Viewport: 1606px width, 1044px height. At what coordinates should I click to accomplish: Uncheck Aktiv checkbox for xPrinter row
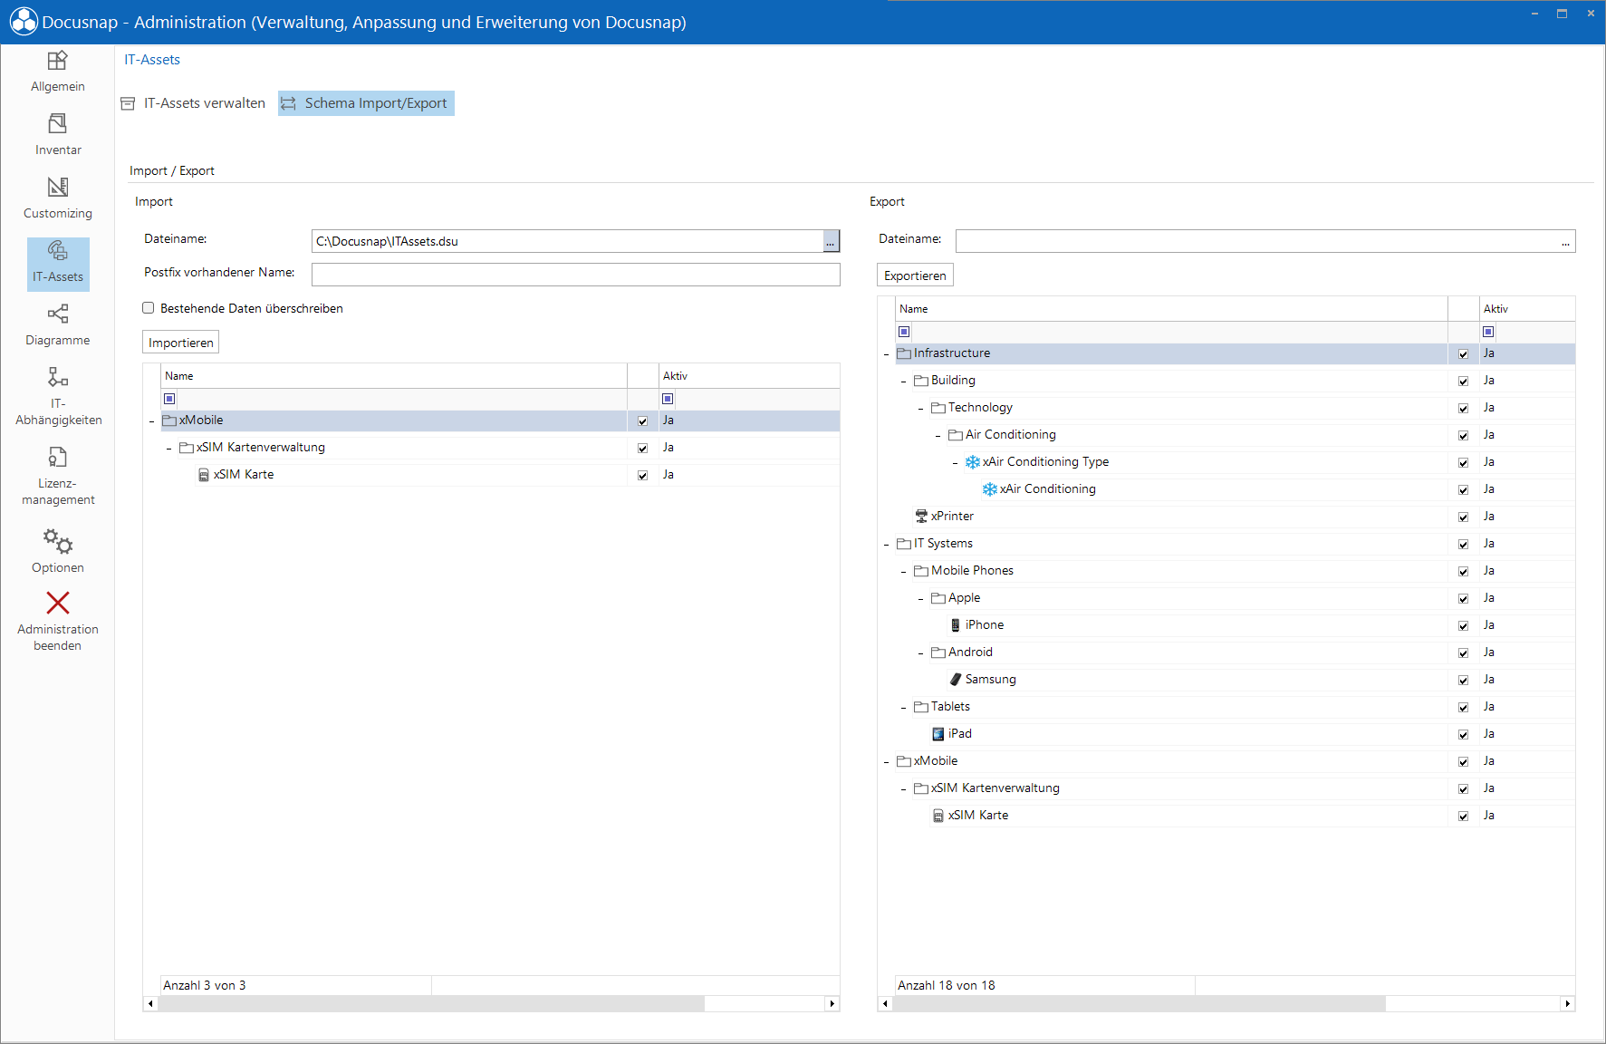pos(1464,517)
